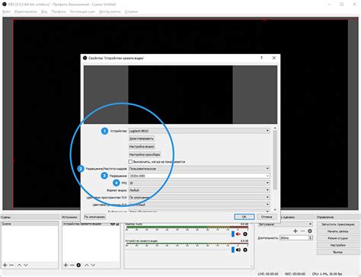Toggle the 'Выключать, когда не показывается' checkbox
This screenshot has width=361, height=277.
[130, 161]
